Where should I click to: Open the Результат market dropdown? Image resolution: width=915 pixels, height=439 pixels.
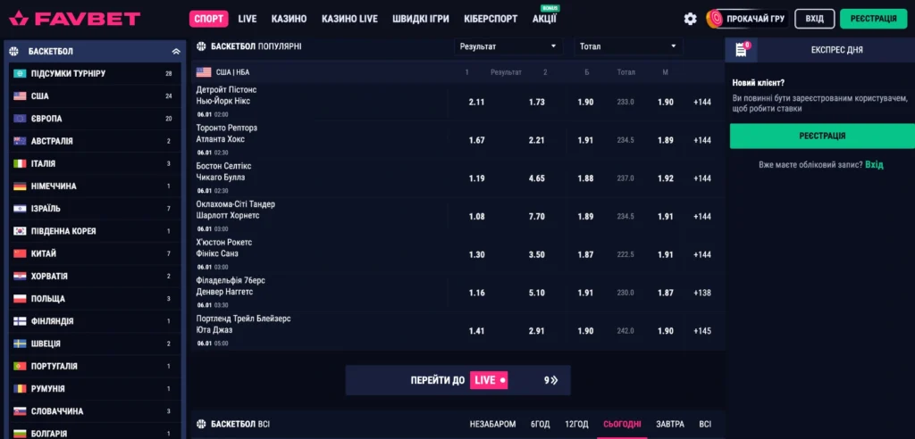pos(507,46)
